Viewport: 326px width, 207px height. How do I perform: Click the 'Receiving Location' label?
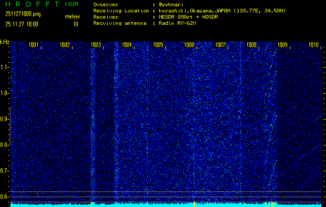[x=121, y=11]
